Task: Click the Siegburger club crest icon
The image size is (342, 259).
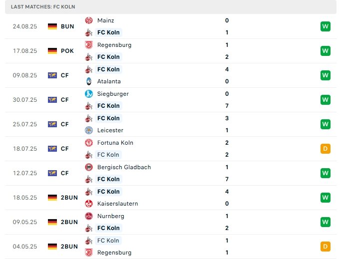Action: click(88, 94)
